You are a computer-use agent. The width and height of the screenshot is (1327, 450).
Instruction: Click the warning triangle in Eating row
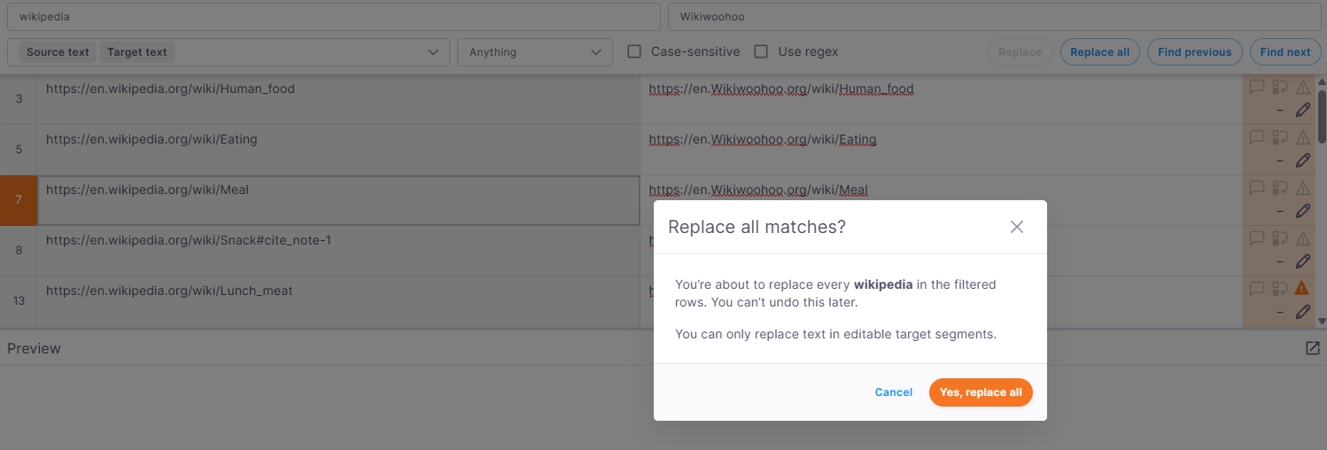[x=1302, y=138]
